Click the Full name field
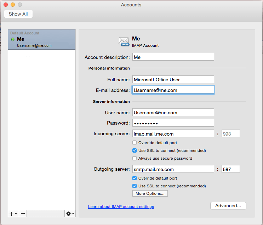 [x=173, y=79]
